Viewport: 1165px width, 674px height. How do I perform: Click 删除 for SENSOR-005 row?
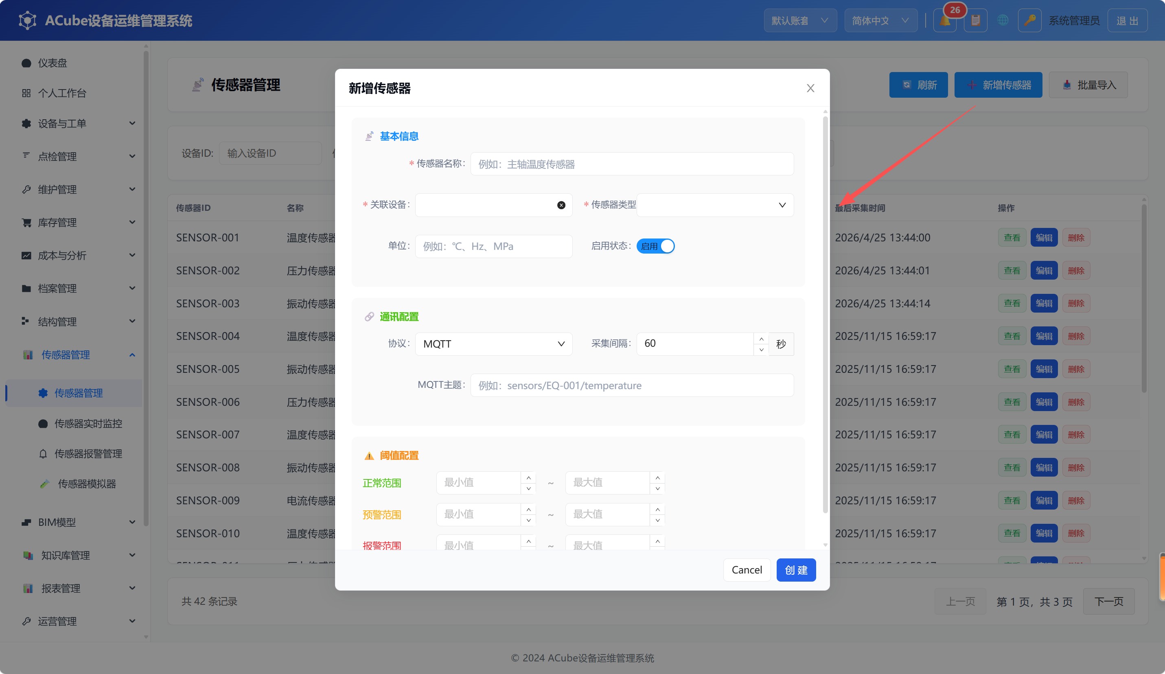pyautogui.click(x=1076, y=369)
